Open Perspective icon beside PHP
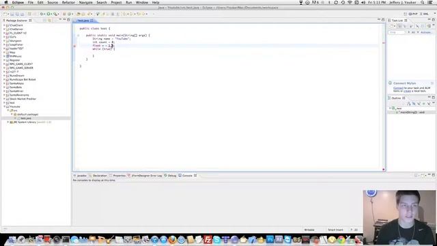Viewport: 437px width, 246px height. 406,14
